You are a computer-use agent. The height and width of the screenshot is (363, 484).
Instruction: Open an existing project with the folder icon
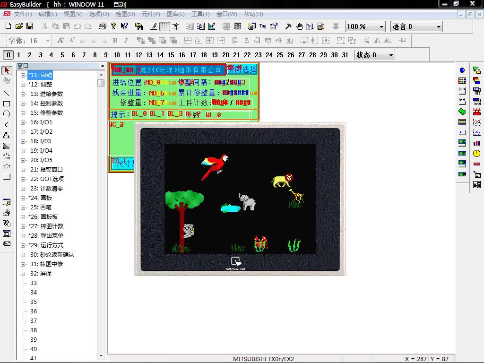click(19, 26)
